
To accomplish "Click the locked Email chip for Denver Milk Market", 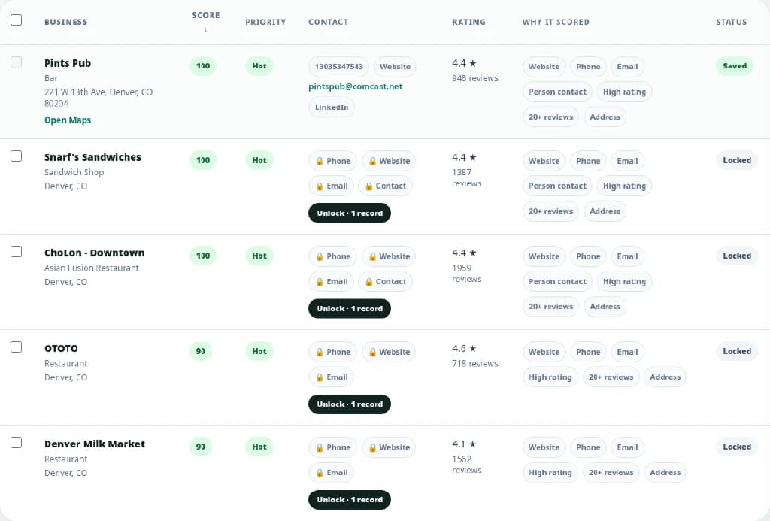I will [331, 473].
